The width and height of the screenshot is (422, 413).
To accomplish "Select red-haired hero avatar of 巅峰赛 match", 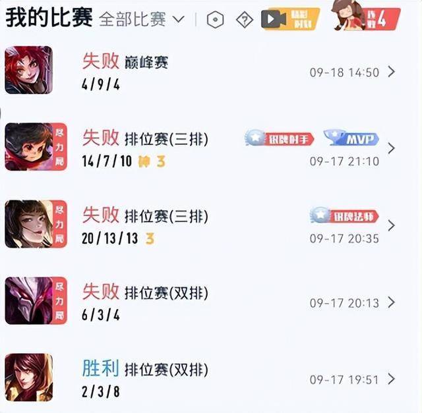I will tap(29, 70).
